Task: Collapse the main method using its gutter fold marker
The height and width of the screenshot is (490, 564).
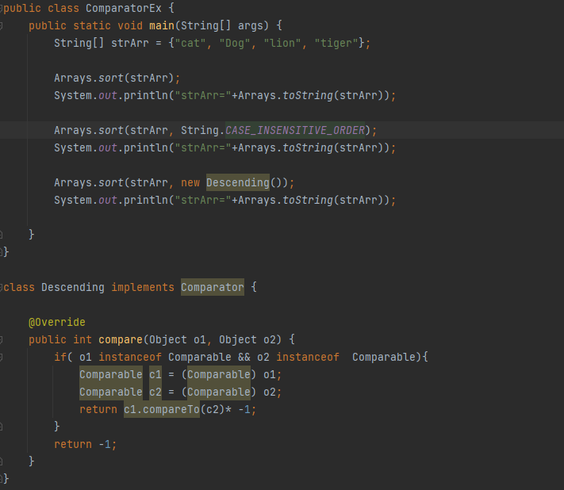Action: click(x=1, y=26)
